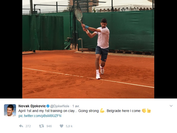Viewport: 177px width, 133px height.
Task: Click the flexed biceps emoji
Action: pyautogui.click(x=102, y=111)
